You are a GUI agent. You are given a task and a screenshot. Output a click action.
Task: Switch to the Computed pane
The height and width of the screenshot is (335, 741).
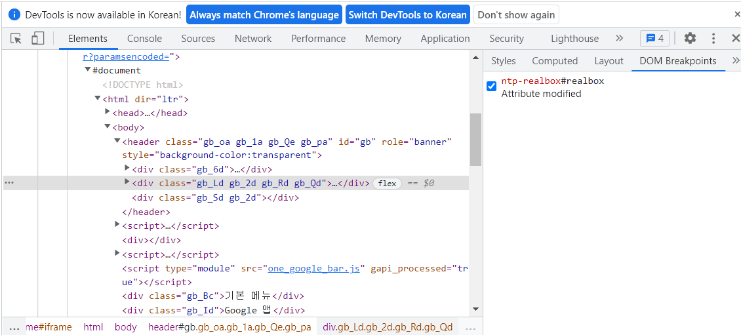555,61
